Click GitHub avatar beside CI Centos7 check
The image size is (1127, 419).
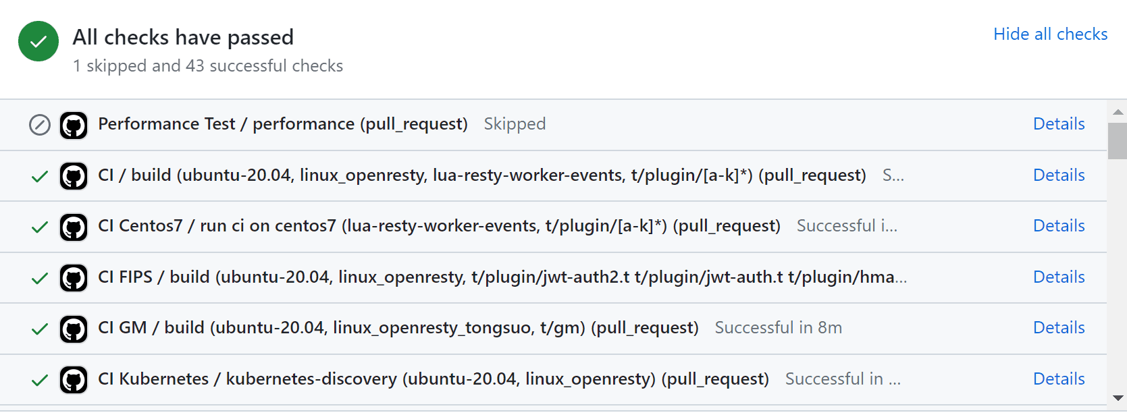(74, 227)
